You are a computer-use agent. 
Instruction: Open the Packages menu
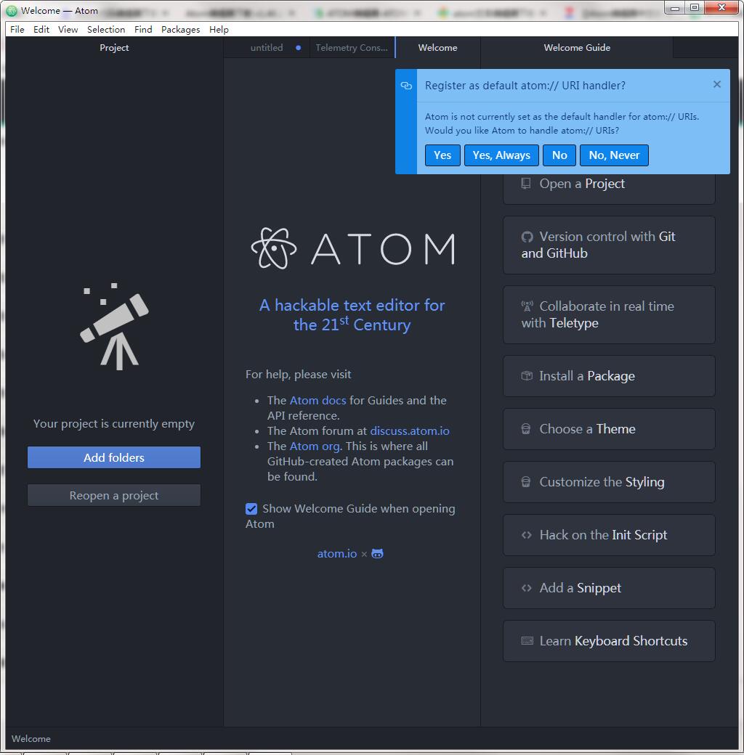coord(180,30)
